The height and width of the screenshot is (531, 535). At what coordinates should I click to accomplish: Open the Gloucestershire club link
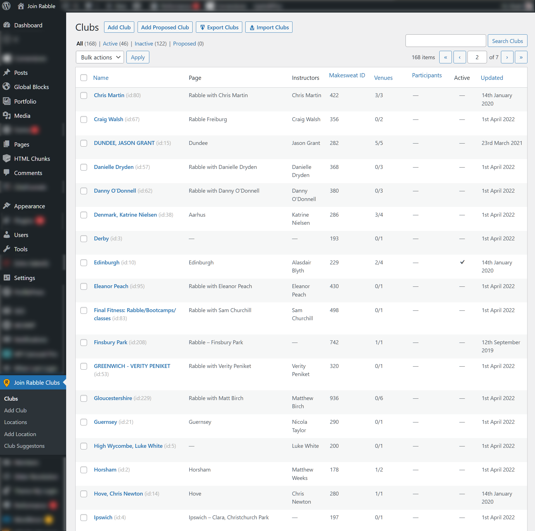tap(113, 398)
